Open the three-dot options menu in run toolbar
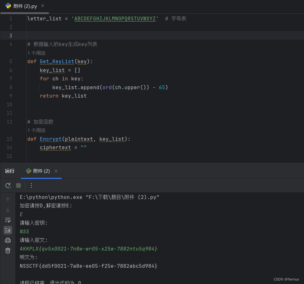 (31, 185)
